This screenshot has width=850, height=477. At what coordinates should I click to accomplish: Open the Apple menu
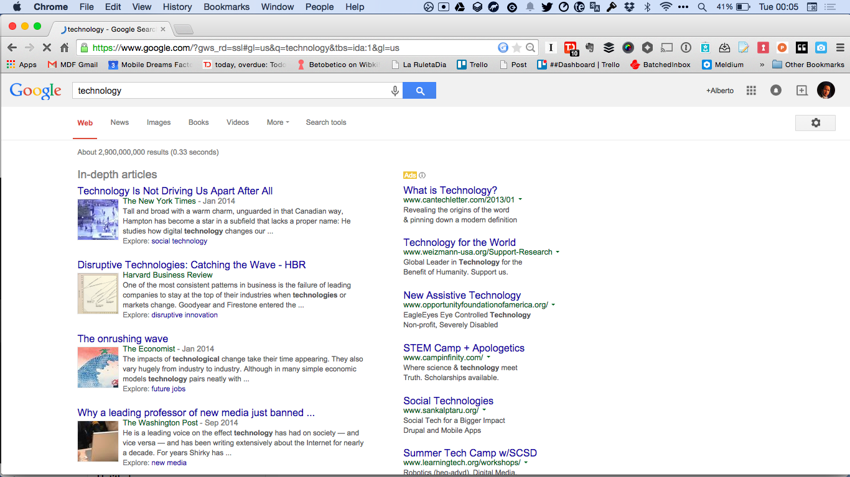[x=17, y=7]
